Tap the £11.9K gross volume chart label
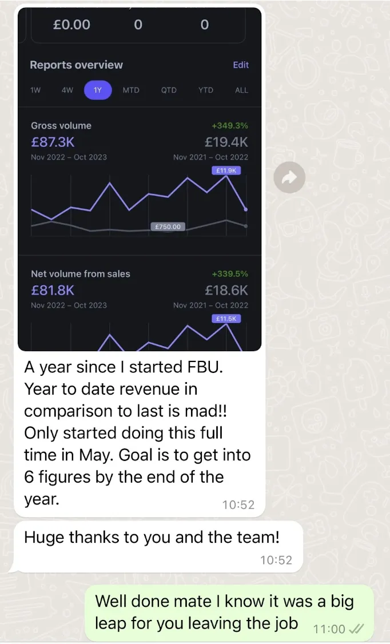Screen dimensions: 390x644 pos(226,170)
